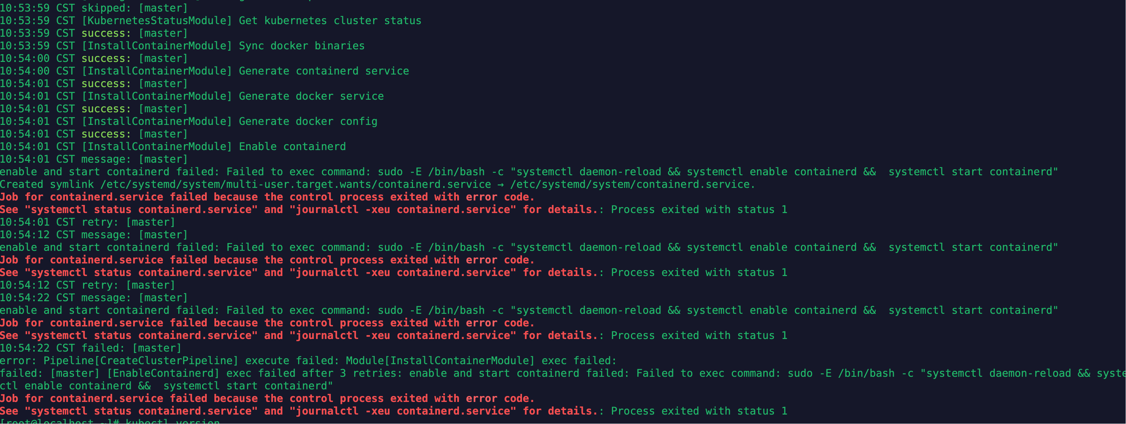Click the 10:54:12 CST message: [master] line
The width and height of the screenshot is (1126, 424).
[94, 235]
